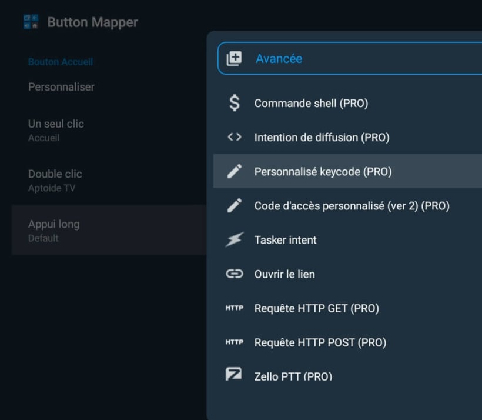482x420 pixels.
Task: Switch to the "Bouton Accueil" tab
Action: click(61, 61)
